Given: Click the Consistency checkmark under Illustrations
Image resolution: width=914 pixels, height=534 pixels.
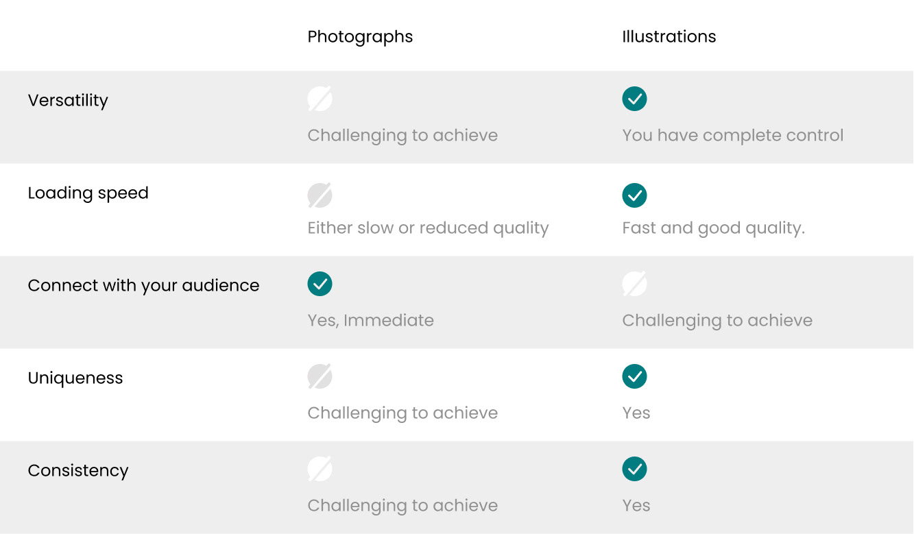Looking at the screenshot, I should 634,469.
